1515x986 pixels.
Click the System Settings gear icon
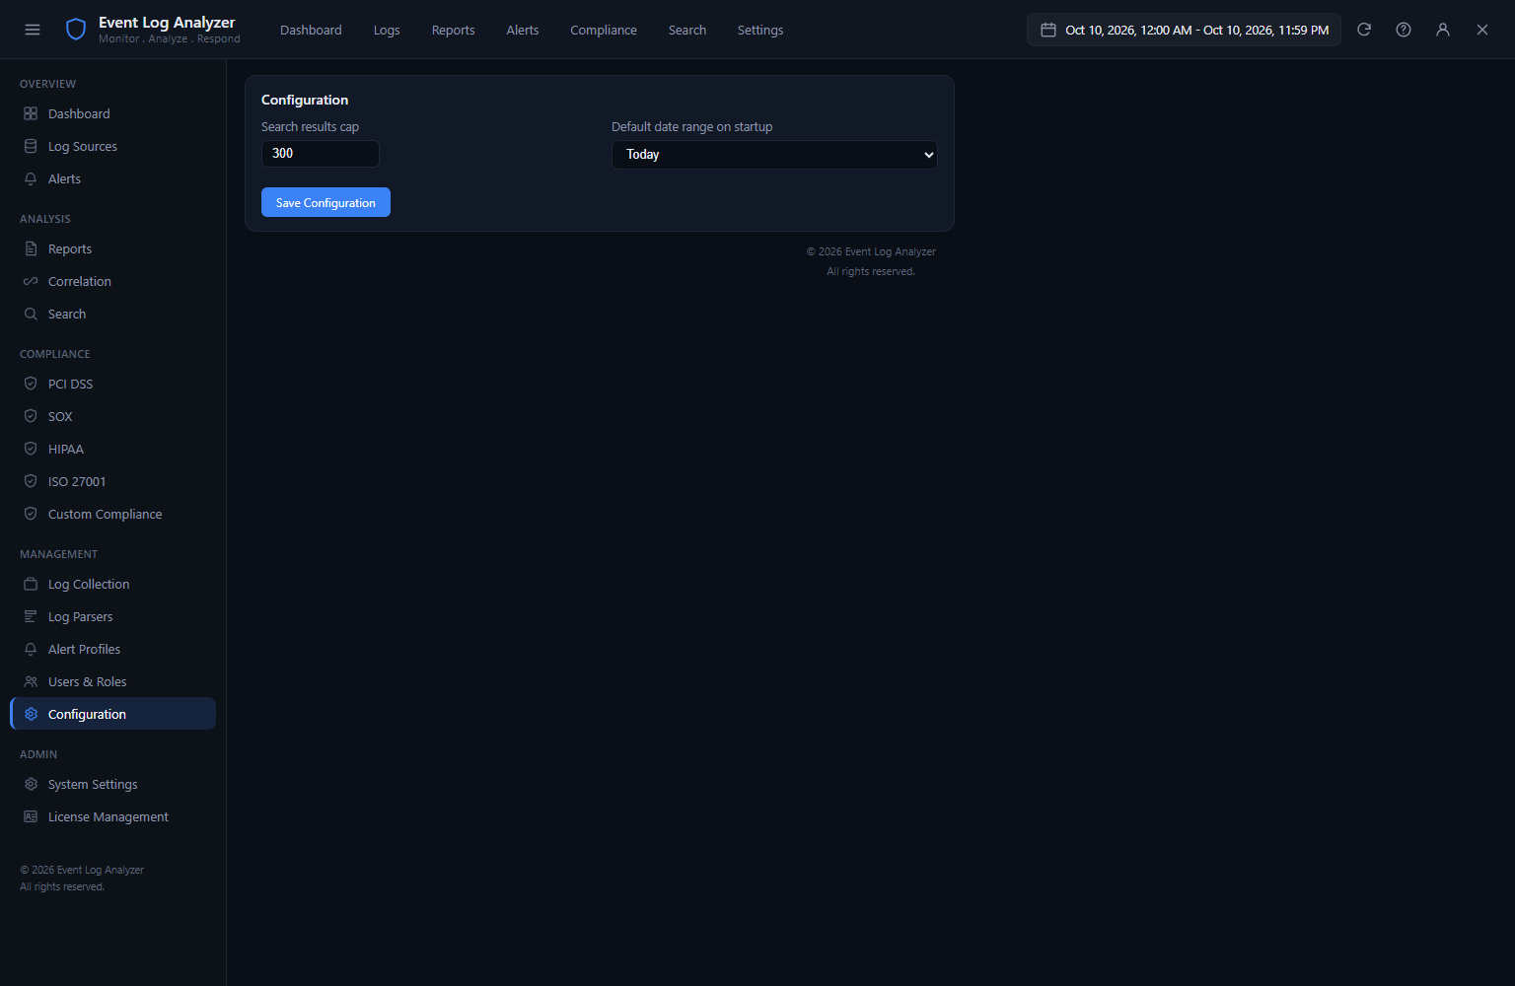[31, 784]
